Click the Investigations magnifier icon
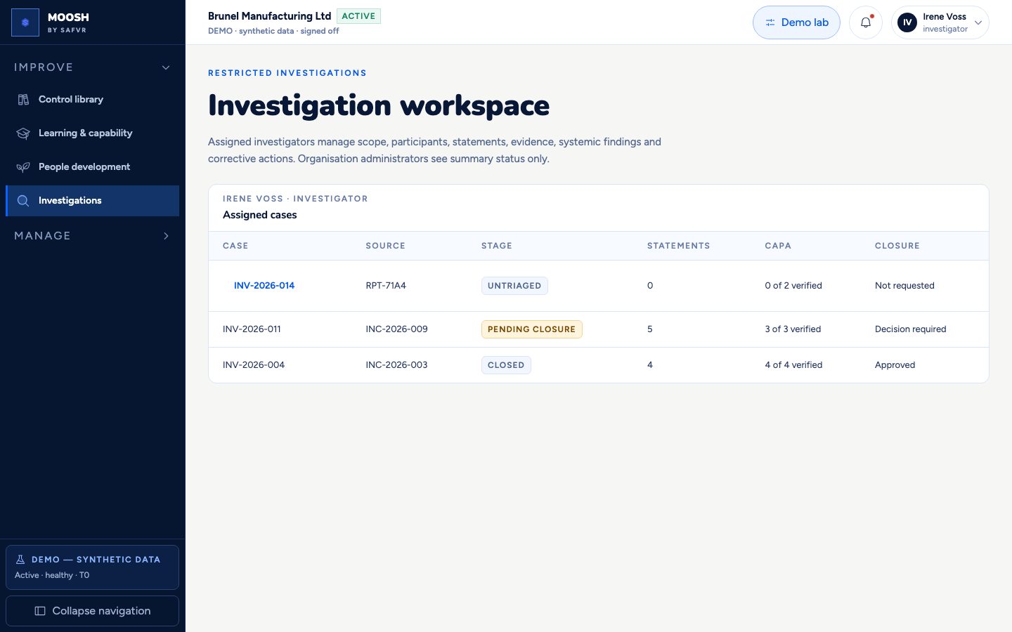This screenshot has height=632, width=1012. (23, 201)
